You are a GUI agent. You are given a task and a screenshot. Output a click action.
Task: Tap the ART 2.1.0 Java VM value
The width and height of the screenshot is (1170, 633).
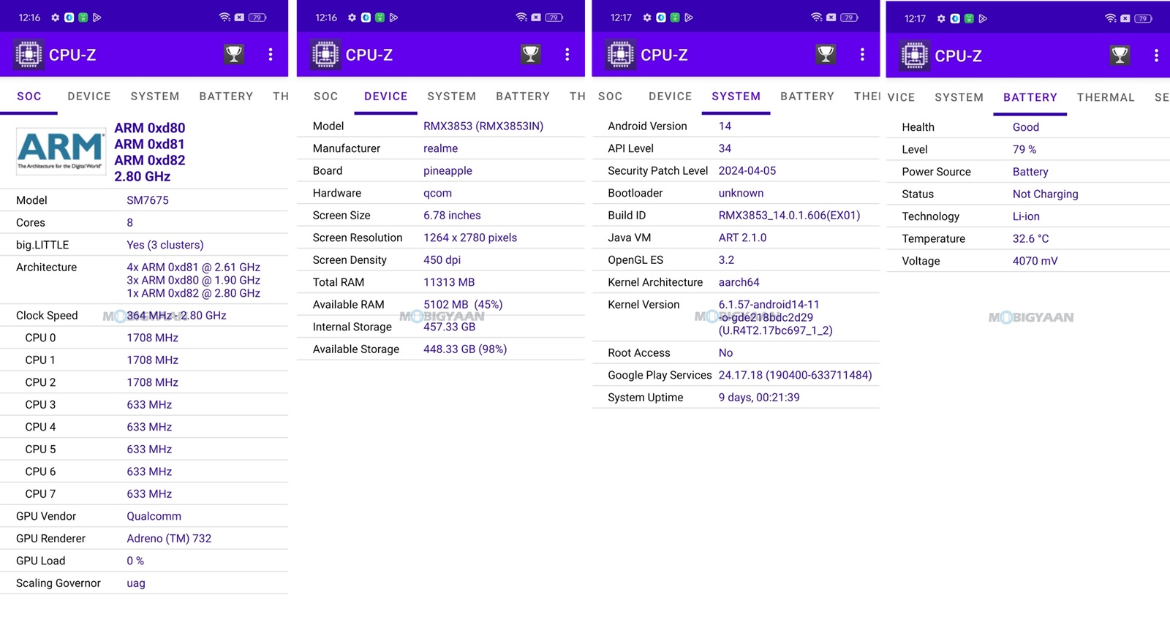coord(743,238)
